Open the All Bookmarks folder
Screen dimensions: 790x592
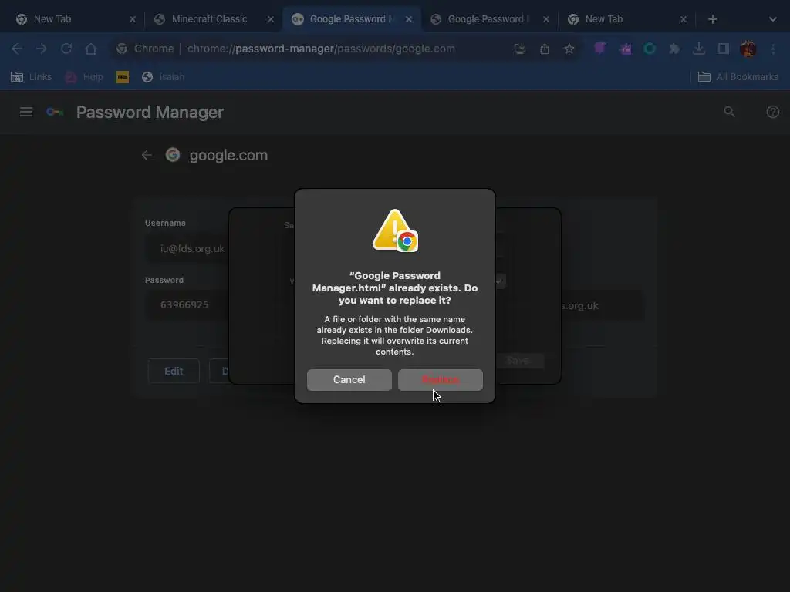[x=738, y=77]
